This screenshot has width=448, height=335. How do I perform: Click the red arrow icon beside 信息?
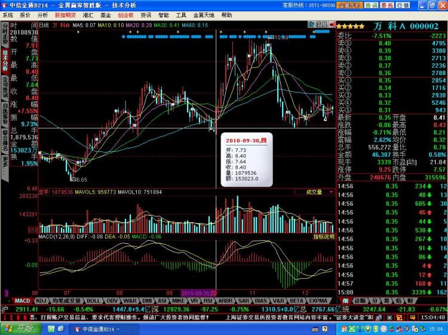(332, 24)
